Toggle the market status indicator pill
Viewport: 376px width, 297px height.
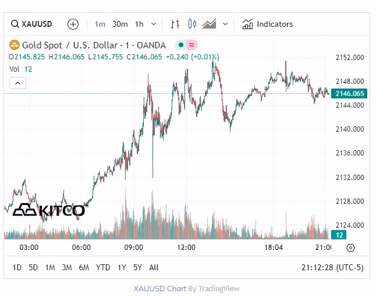(x=186, y=45)
